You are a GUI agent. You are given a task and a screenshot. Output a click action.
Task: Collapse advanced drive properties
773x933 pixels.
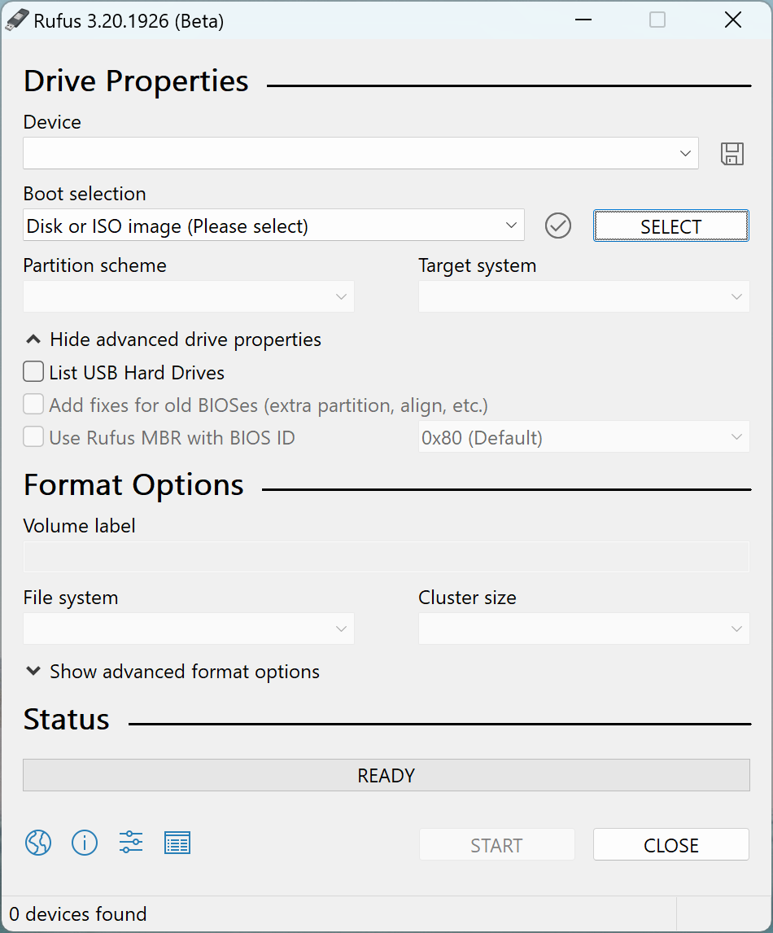click(173, 339)
